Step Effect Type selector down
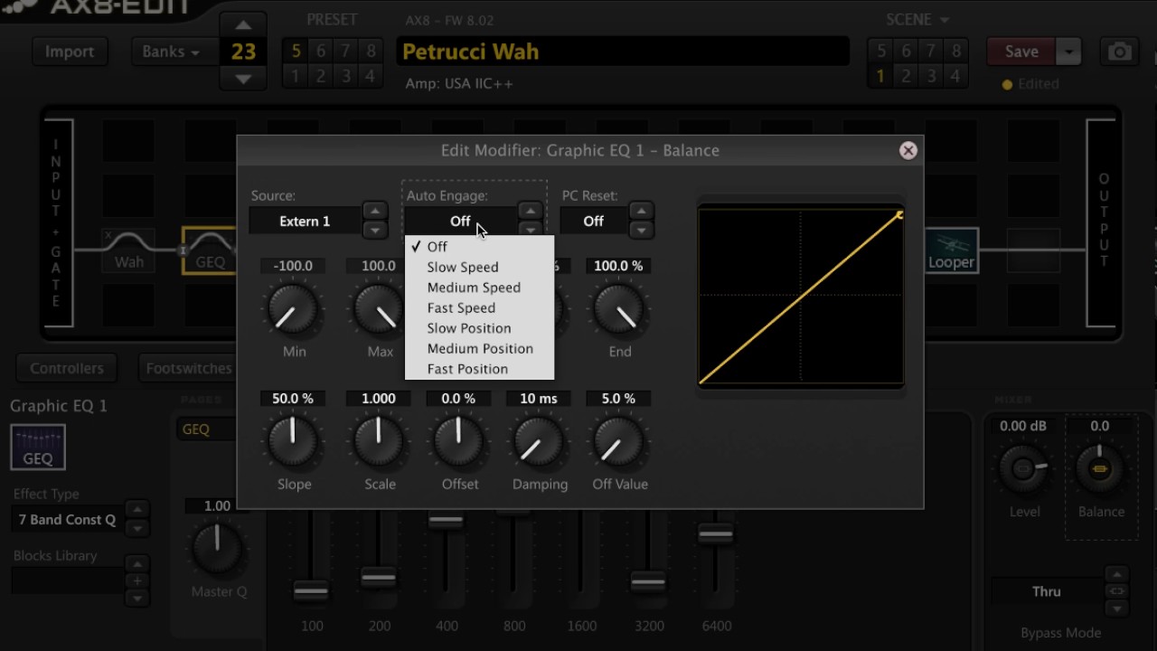The height and width of the screenshot is (651, 1157). (136, 528)
